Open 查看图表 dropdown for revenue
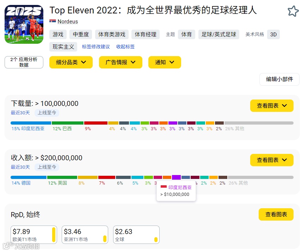Image resolution: width=302 pixels, height=252 pixels. [x=272, y=160]
